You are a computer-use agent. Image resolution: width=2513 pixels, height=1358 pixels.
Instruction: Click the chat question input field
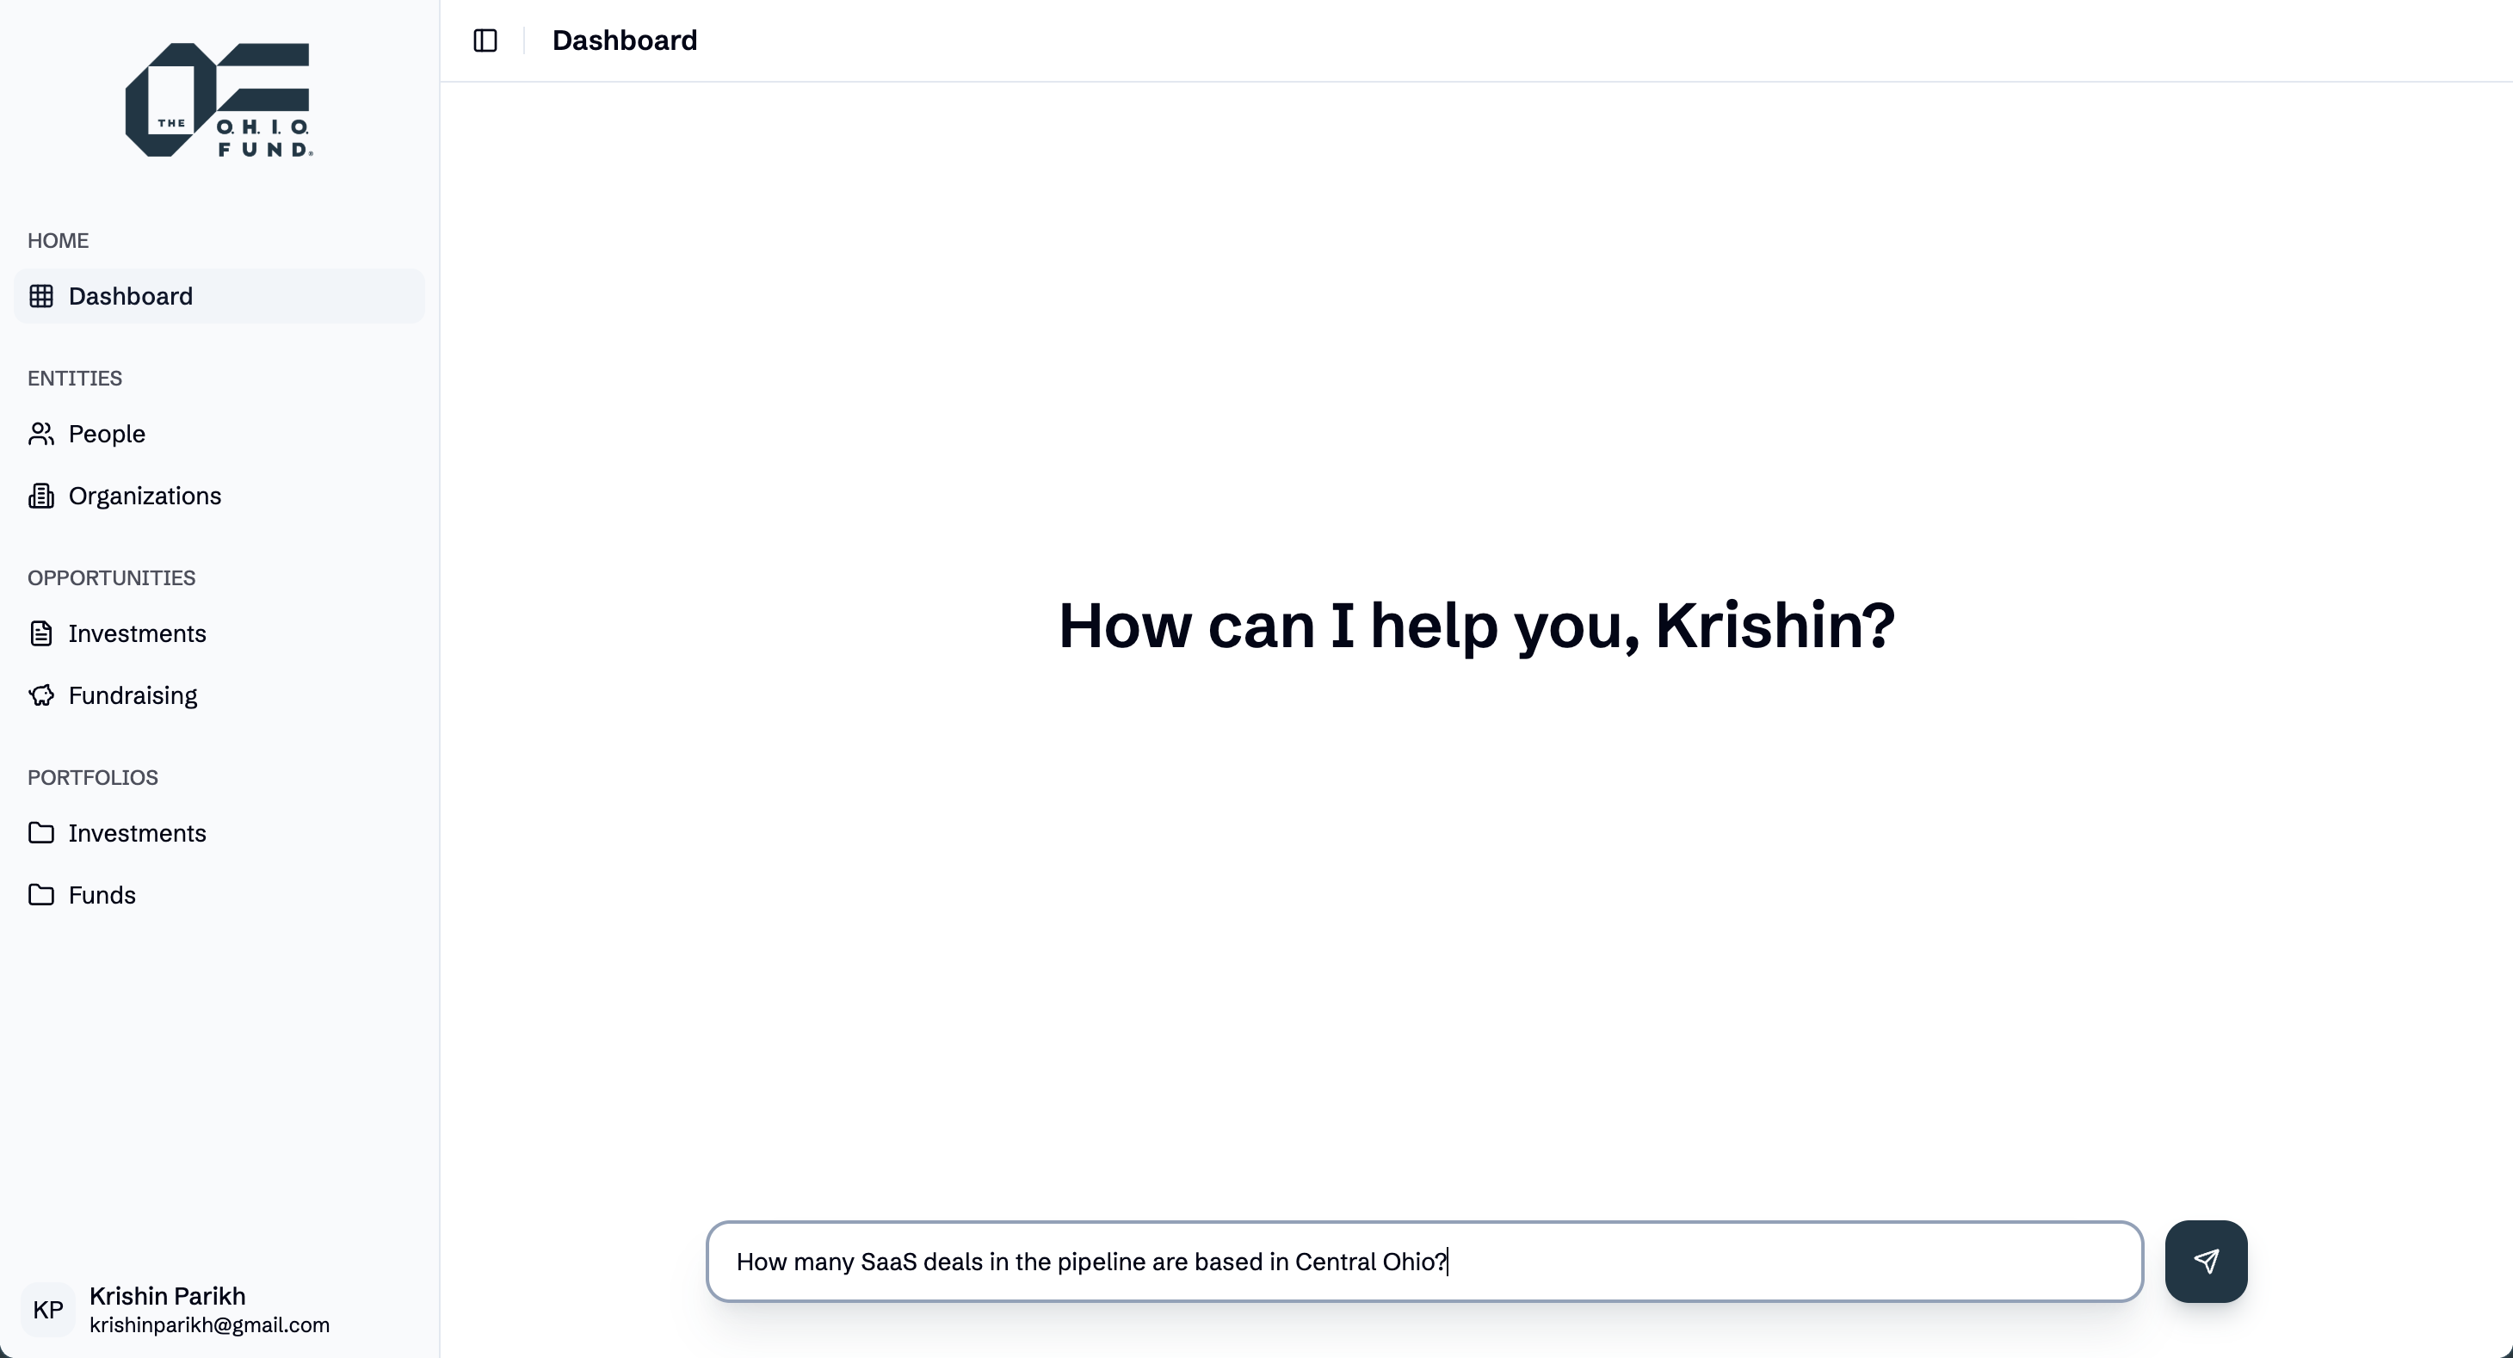pos(1424,1262)
